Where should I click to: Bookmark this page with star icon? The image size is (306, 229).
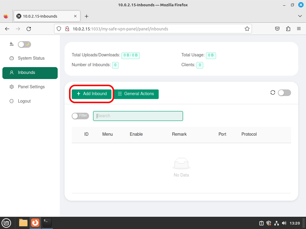click(247, 29)
